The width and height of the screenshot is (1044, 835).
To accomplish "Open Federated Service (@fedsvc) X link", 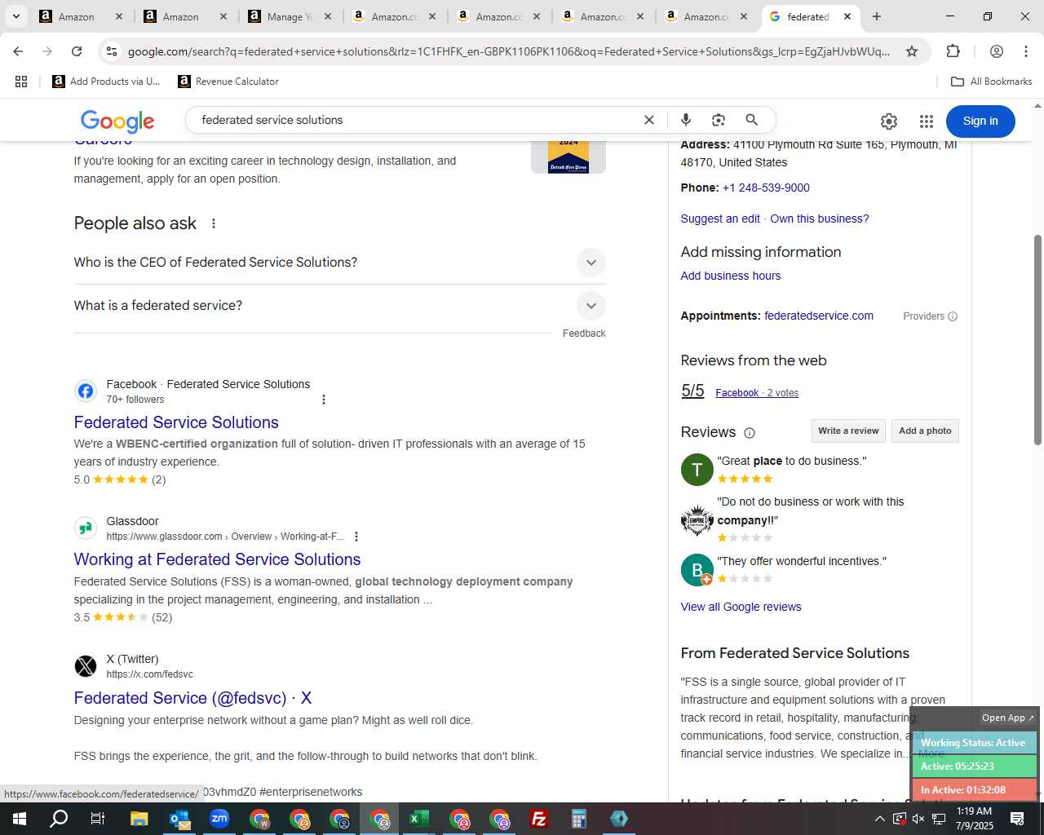I will click(x=192, y=698).
